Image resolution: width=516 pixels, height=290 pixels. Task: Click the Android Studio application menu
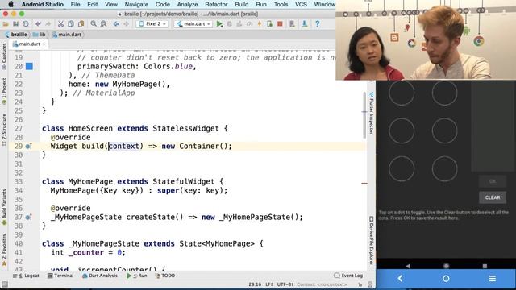point(43,4)
